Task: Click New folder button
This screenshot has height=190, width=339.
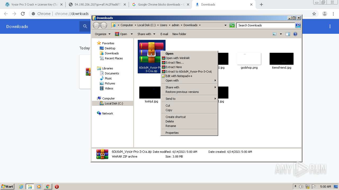Action: 179,34
